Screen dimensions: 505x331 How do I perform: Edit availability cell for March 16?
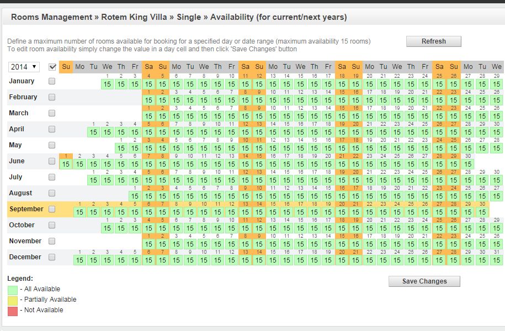[355, 116]
